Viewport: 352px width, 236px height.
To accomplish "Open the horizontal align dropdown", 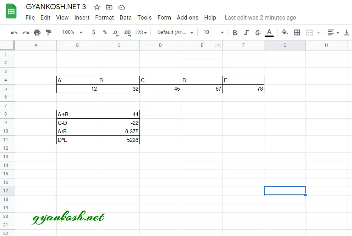I will pos(333,33).
